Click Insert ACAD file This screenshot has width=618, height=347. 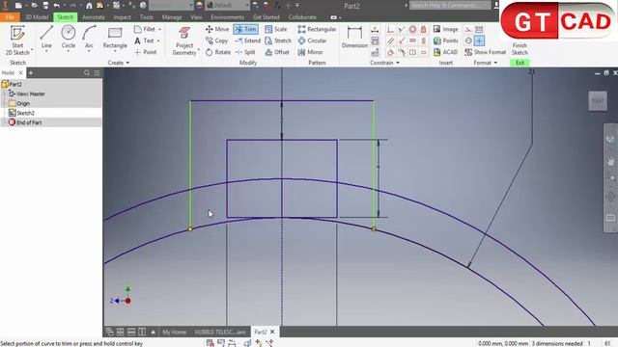(445, 52)
